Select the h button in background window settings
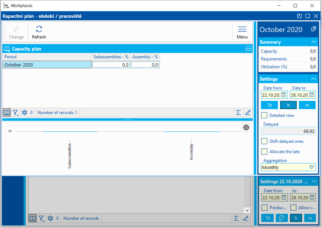Screen dimensions: 322x228 [296, 218]
